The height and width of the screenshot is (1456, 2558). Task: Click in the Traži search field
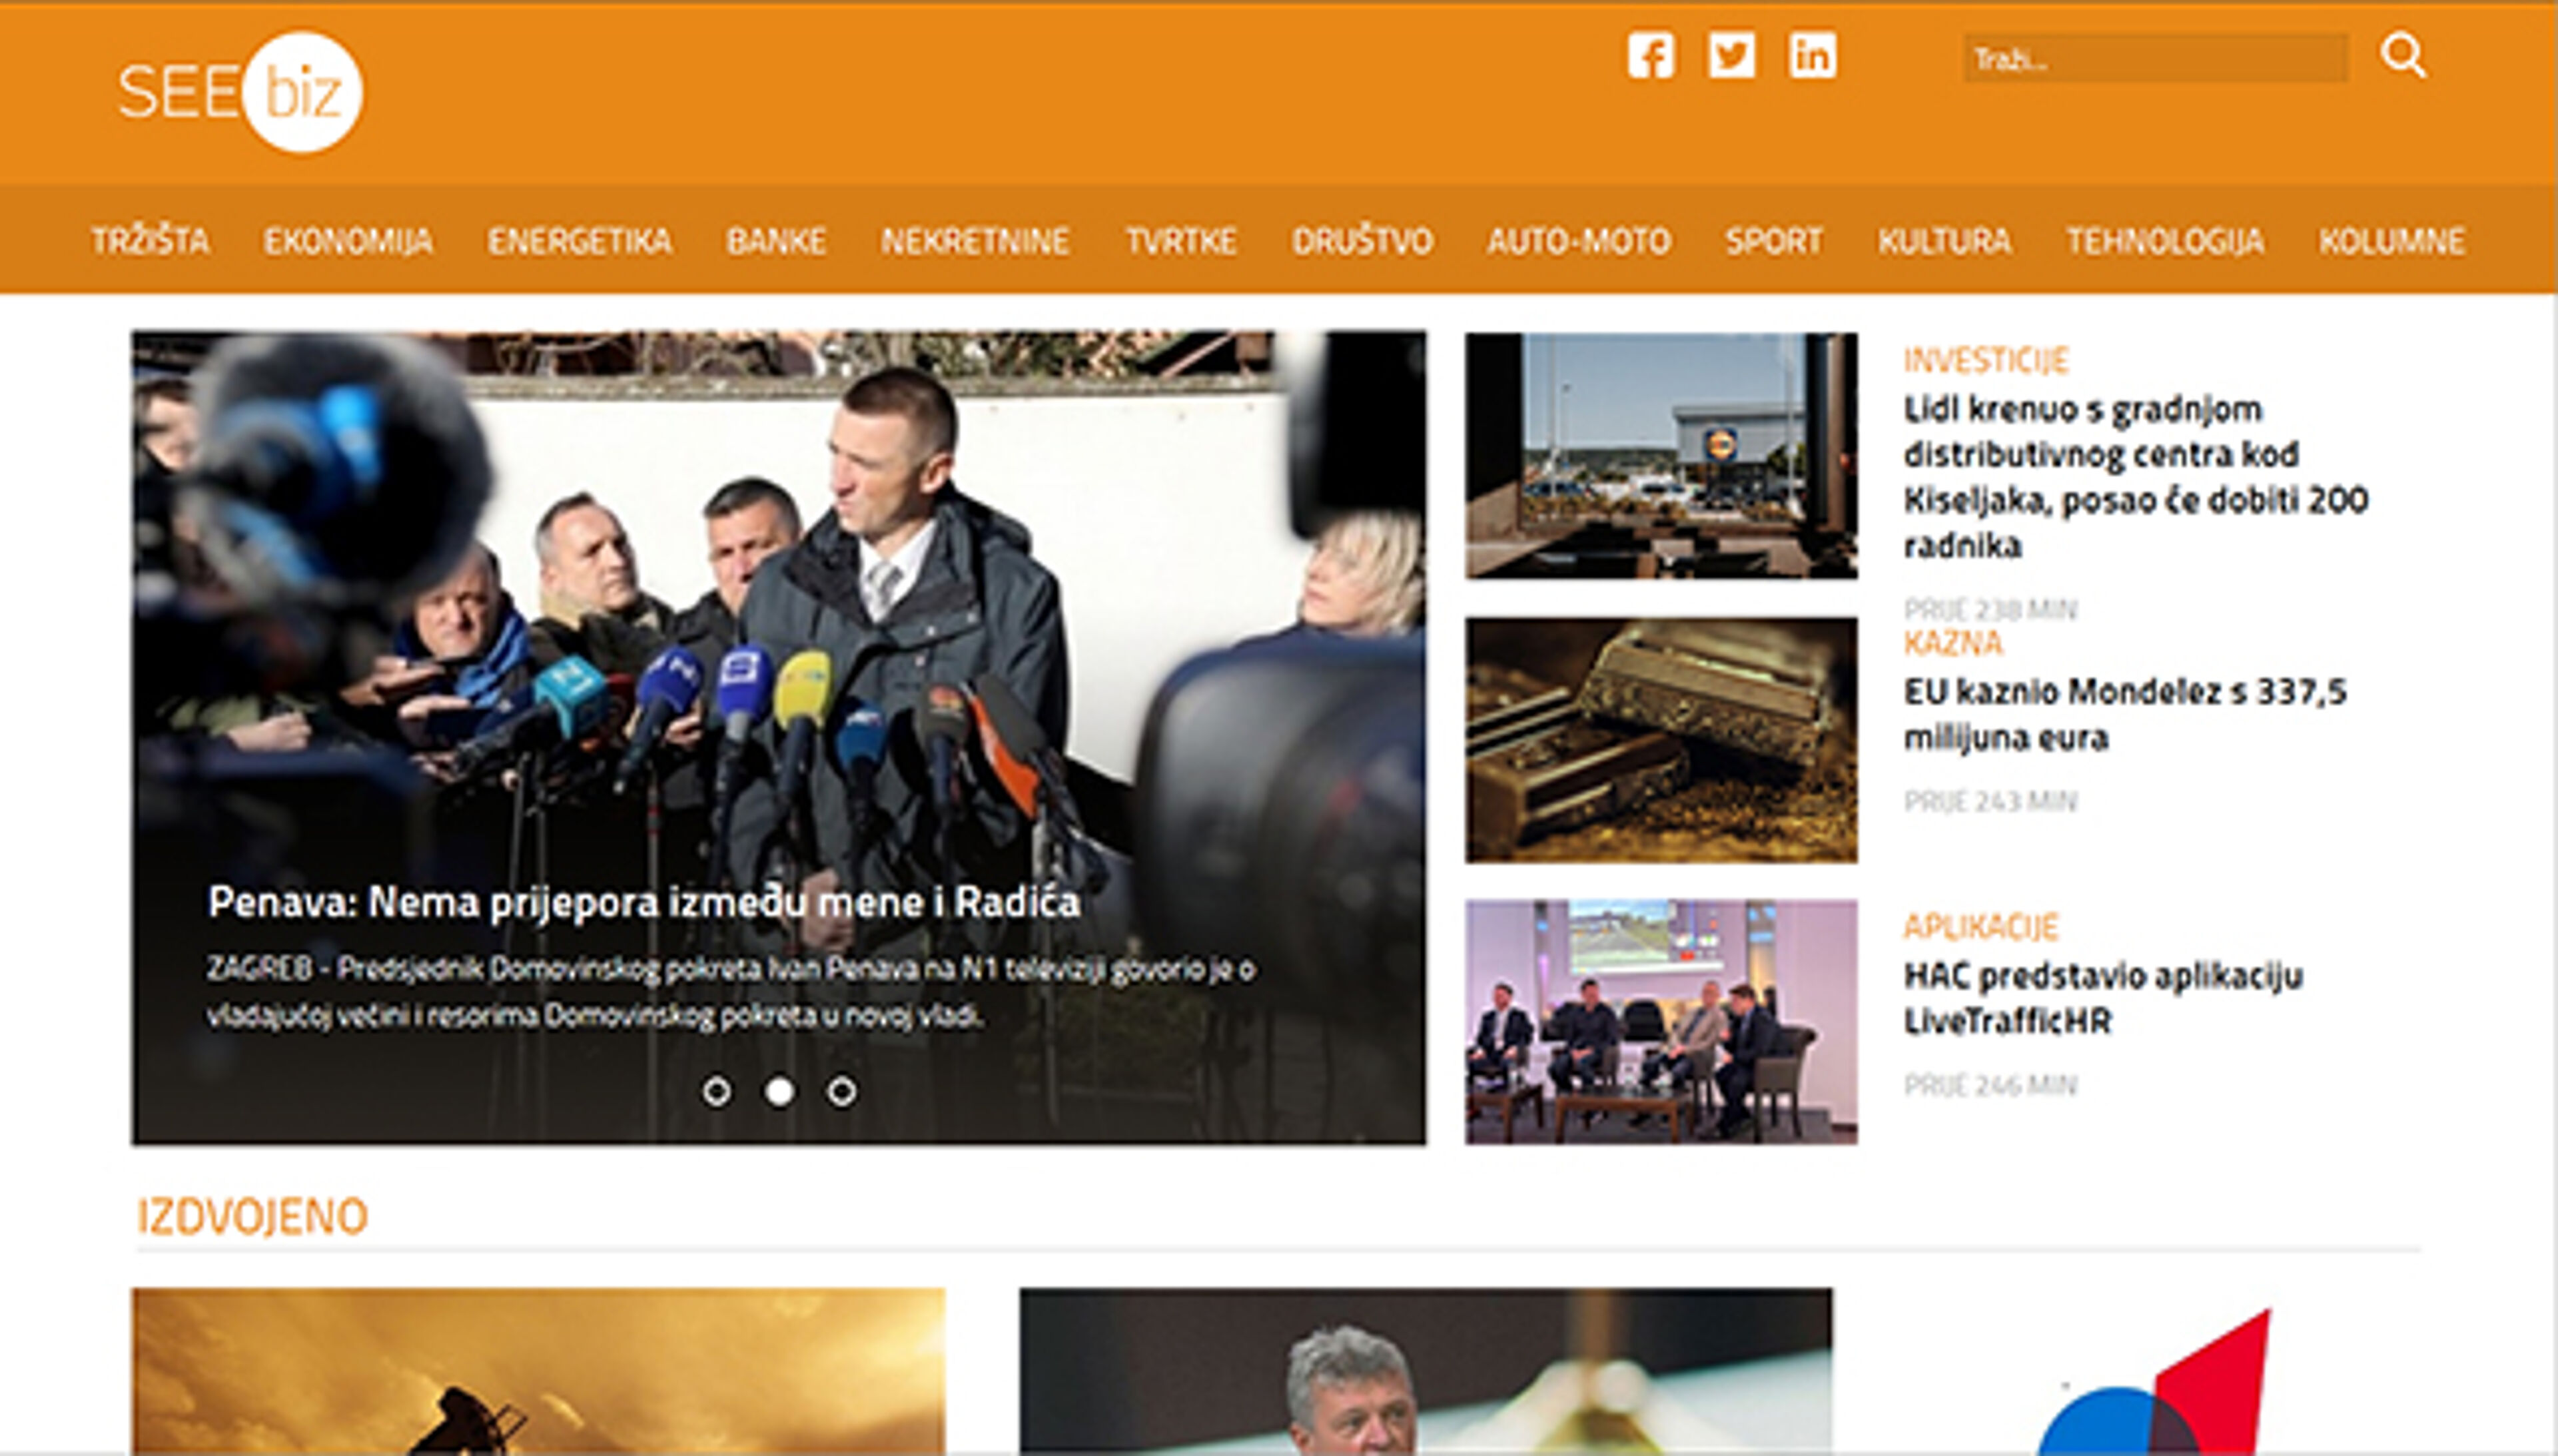tap(2155, 59)
